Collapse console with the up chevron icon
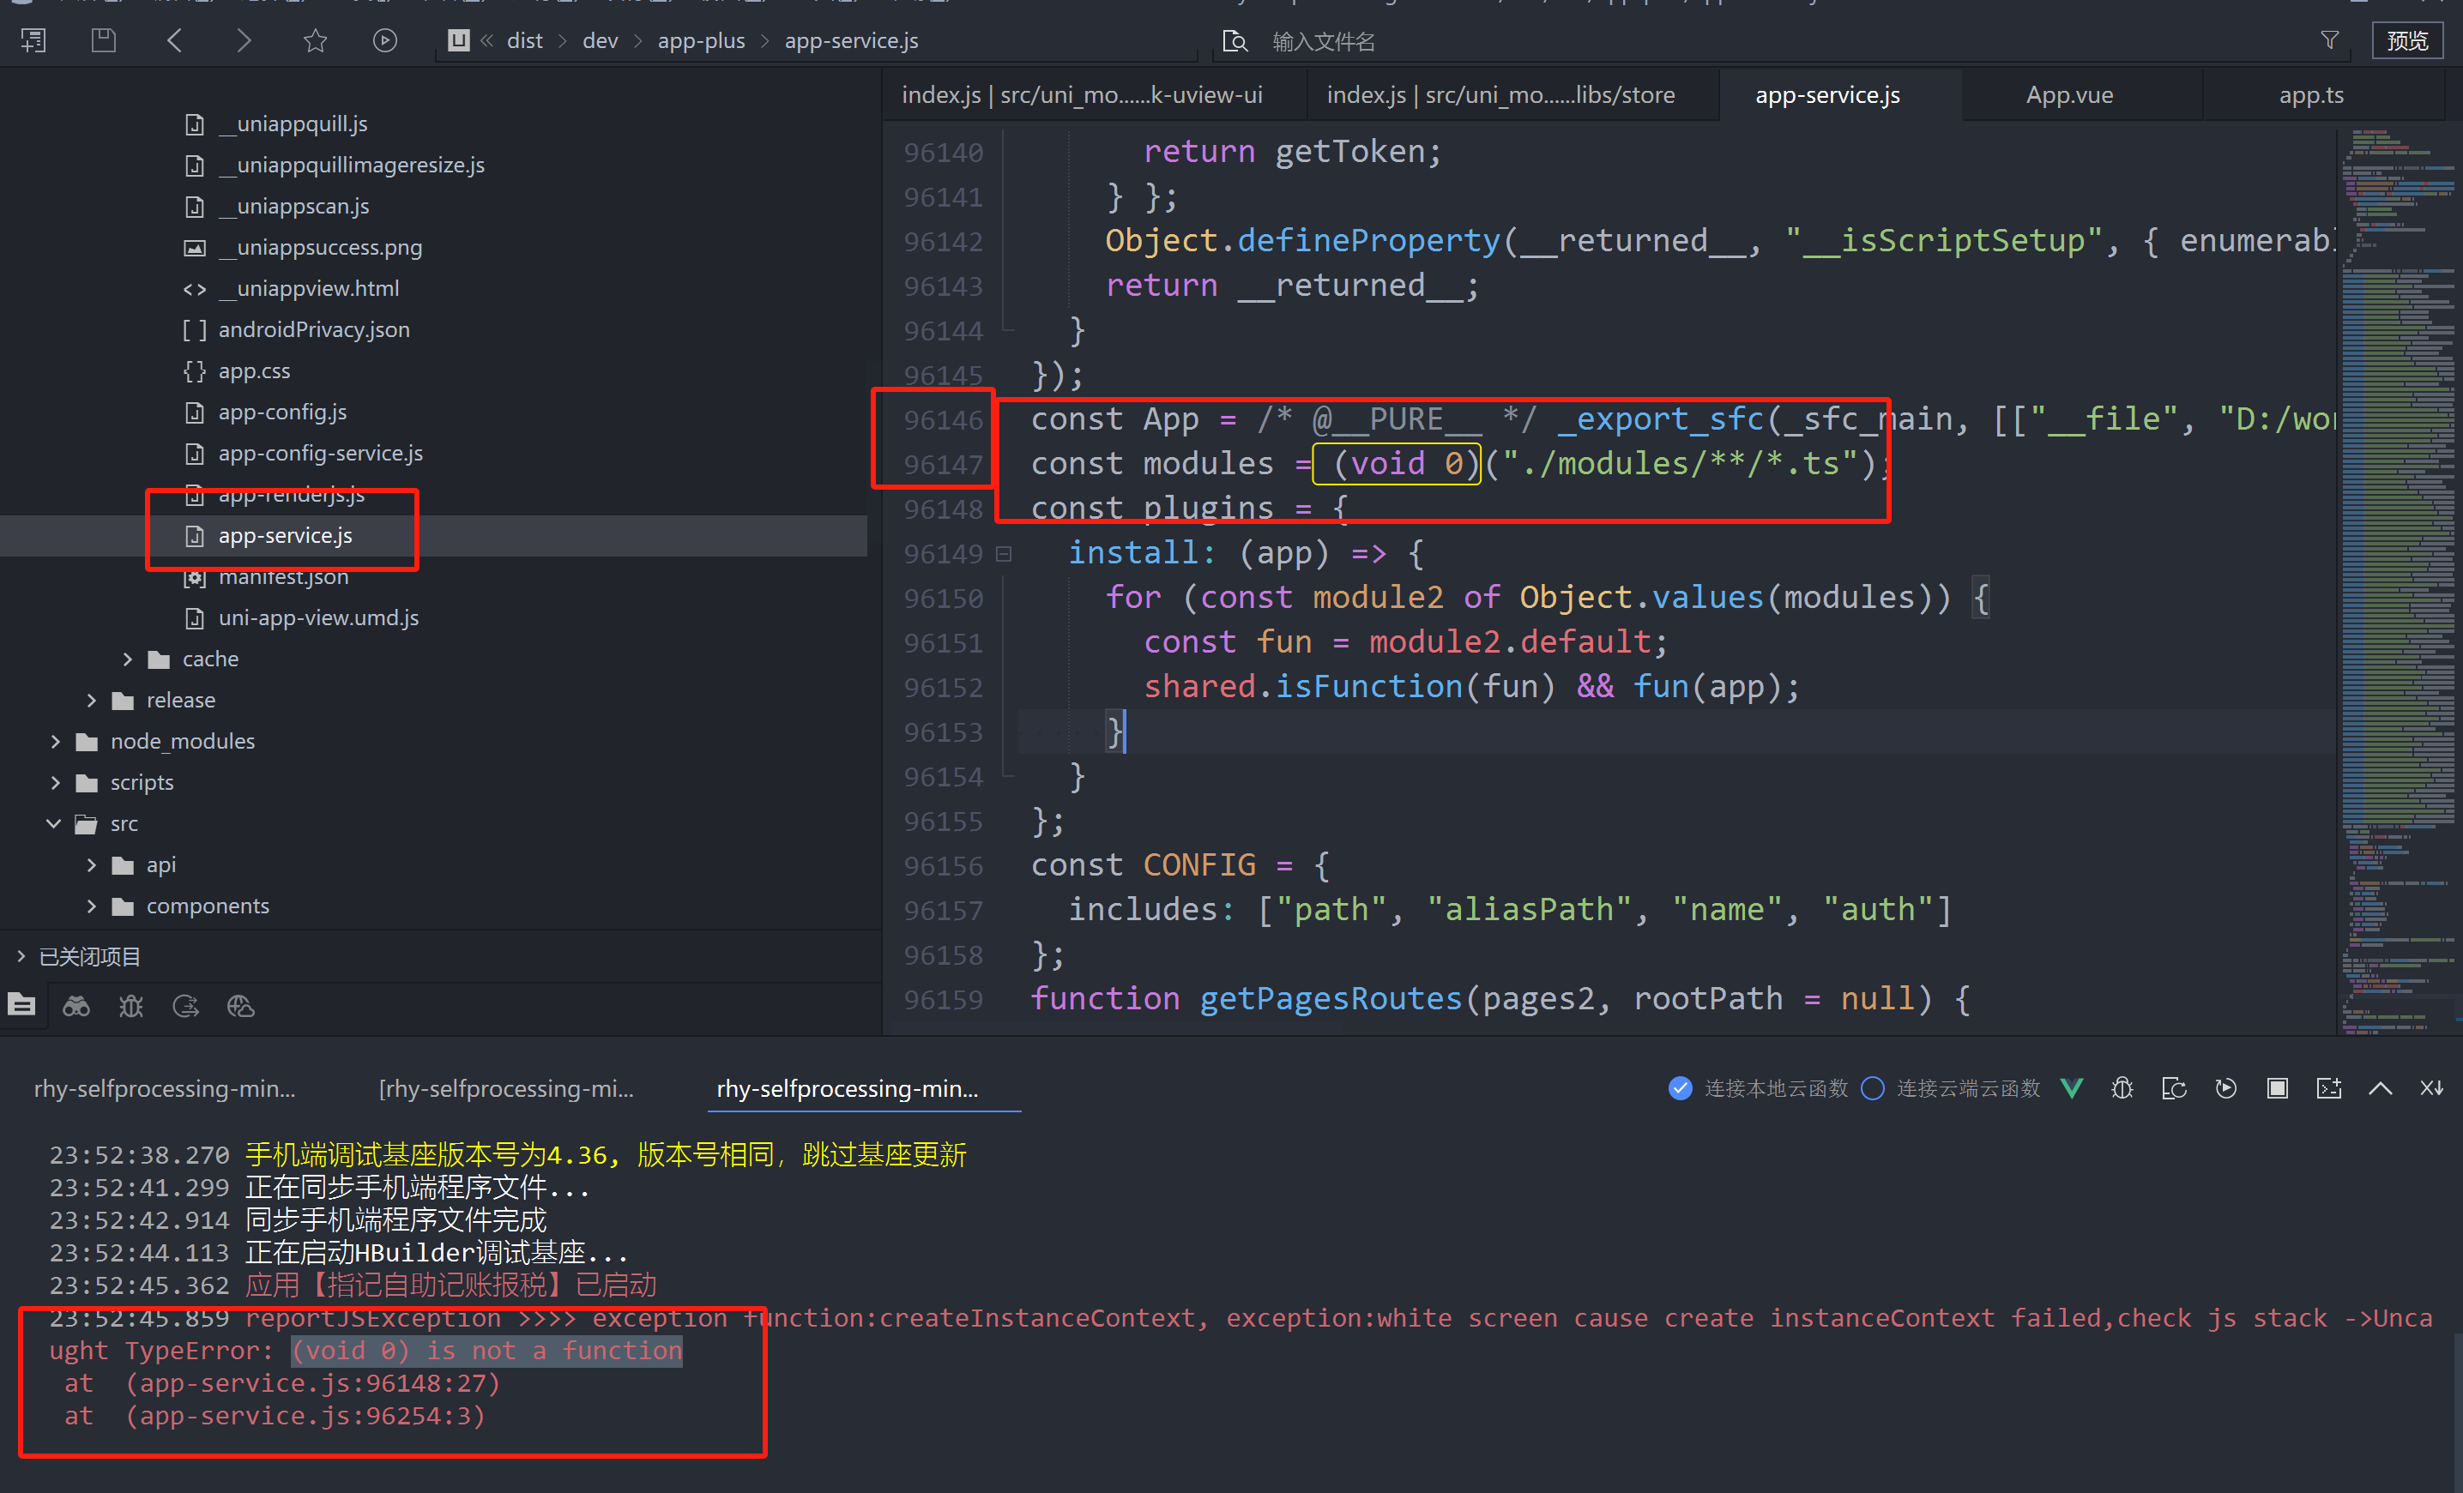The image size is (2463, 1493). pos(2381,1088)
